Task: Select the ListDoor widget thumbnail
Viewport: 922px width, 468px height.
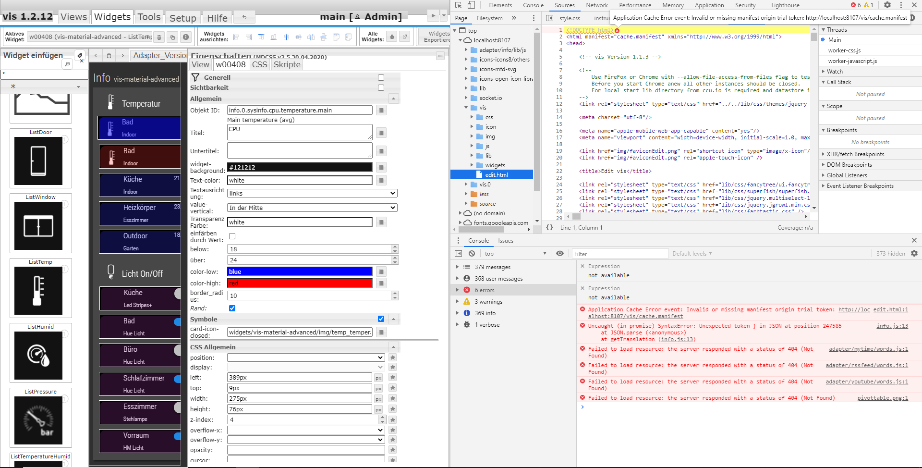Action: 41,158
